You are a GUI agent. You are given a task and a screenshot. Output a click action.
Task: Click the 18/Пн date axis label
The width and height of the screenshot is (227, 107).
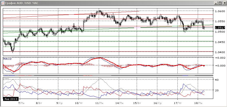click(x=198, y=103)
